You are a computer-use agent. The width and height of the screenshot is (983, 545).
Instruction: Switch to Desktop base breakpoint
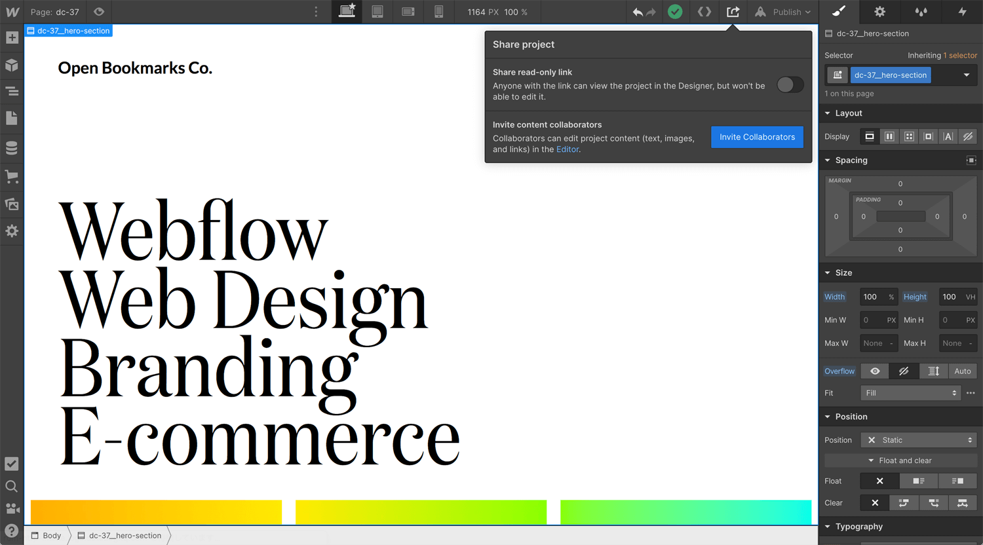347,12
